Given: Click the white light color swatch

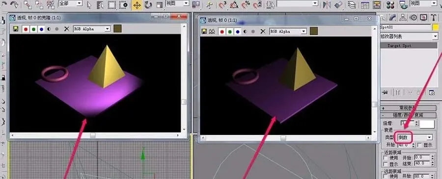Looking at the screenshot, I should pos(427,124).
